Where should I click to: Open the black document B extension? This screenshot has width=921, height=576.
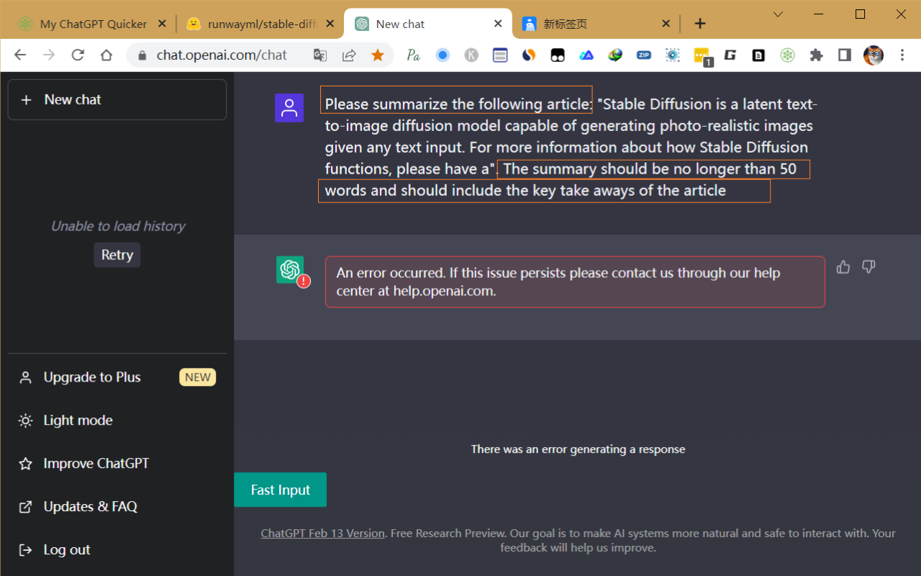point(758,55)
